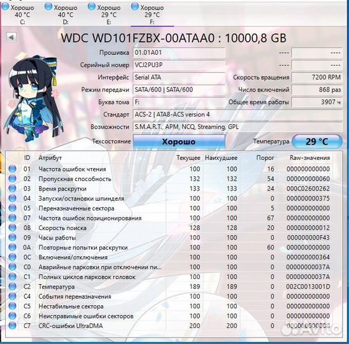Image resolution: width=349 pixels, height=344 pixels.
Task: Click the 29 °C temperature indicator
Action: click(317, 141)
